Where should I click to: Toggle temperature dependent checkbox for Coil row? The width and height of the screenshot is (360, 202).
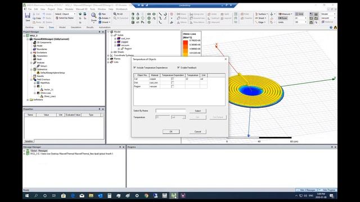click(173, 79)
